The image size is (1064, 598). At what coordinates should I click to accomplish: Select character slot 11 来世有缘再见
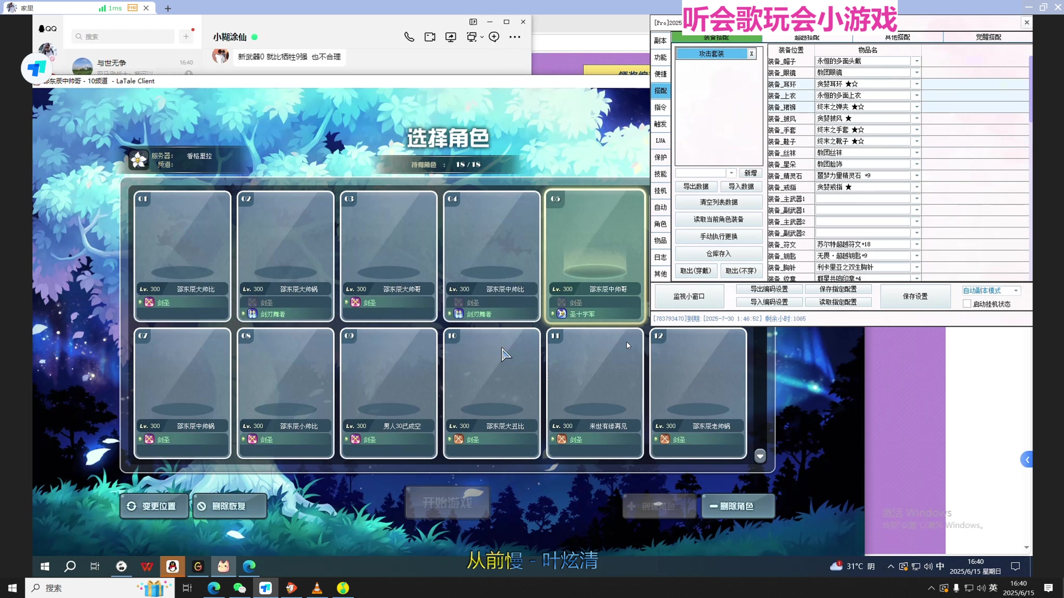point(595,393)
